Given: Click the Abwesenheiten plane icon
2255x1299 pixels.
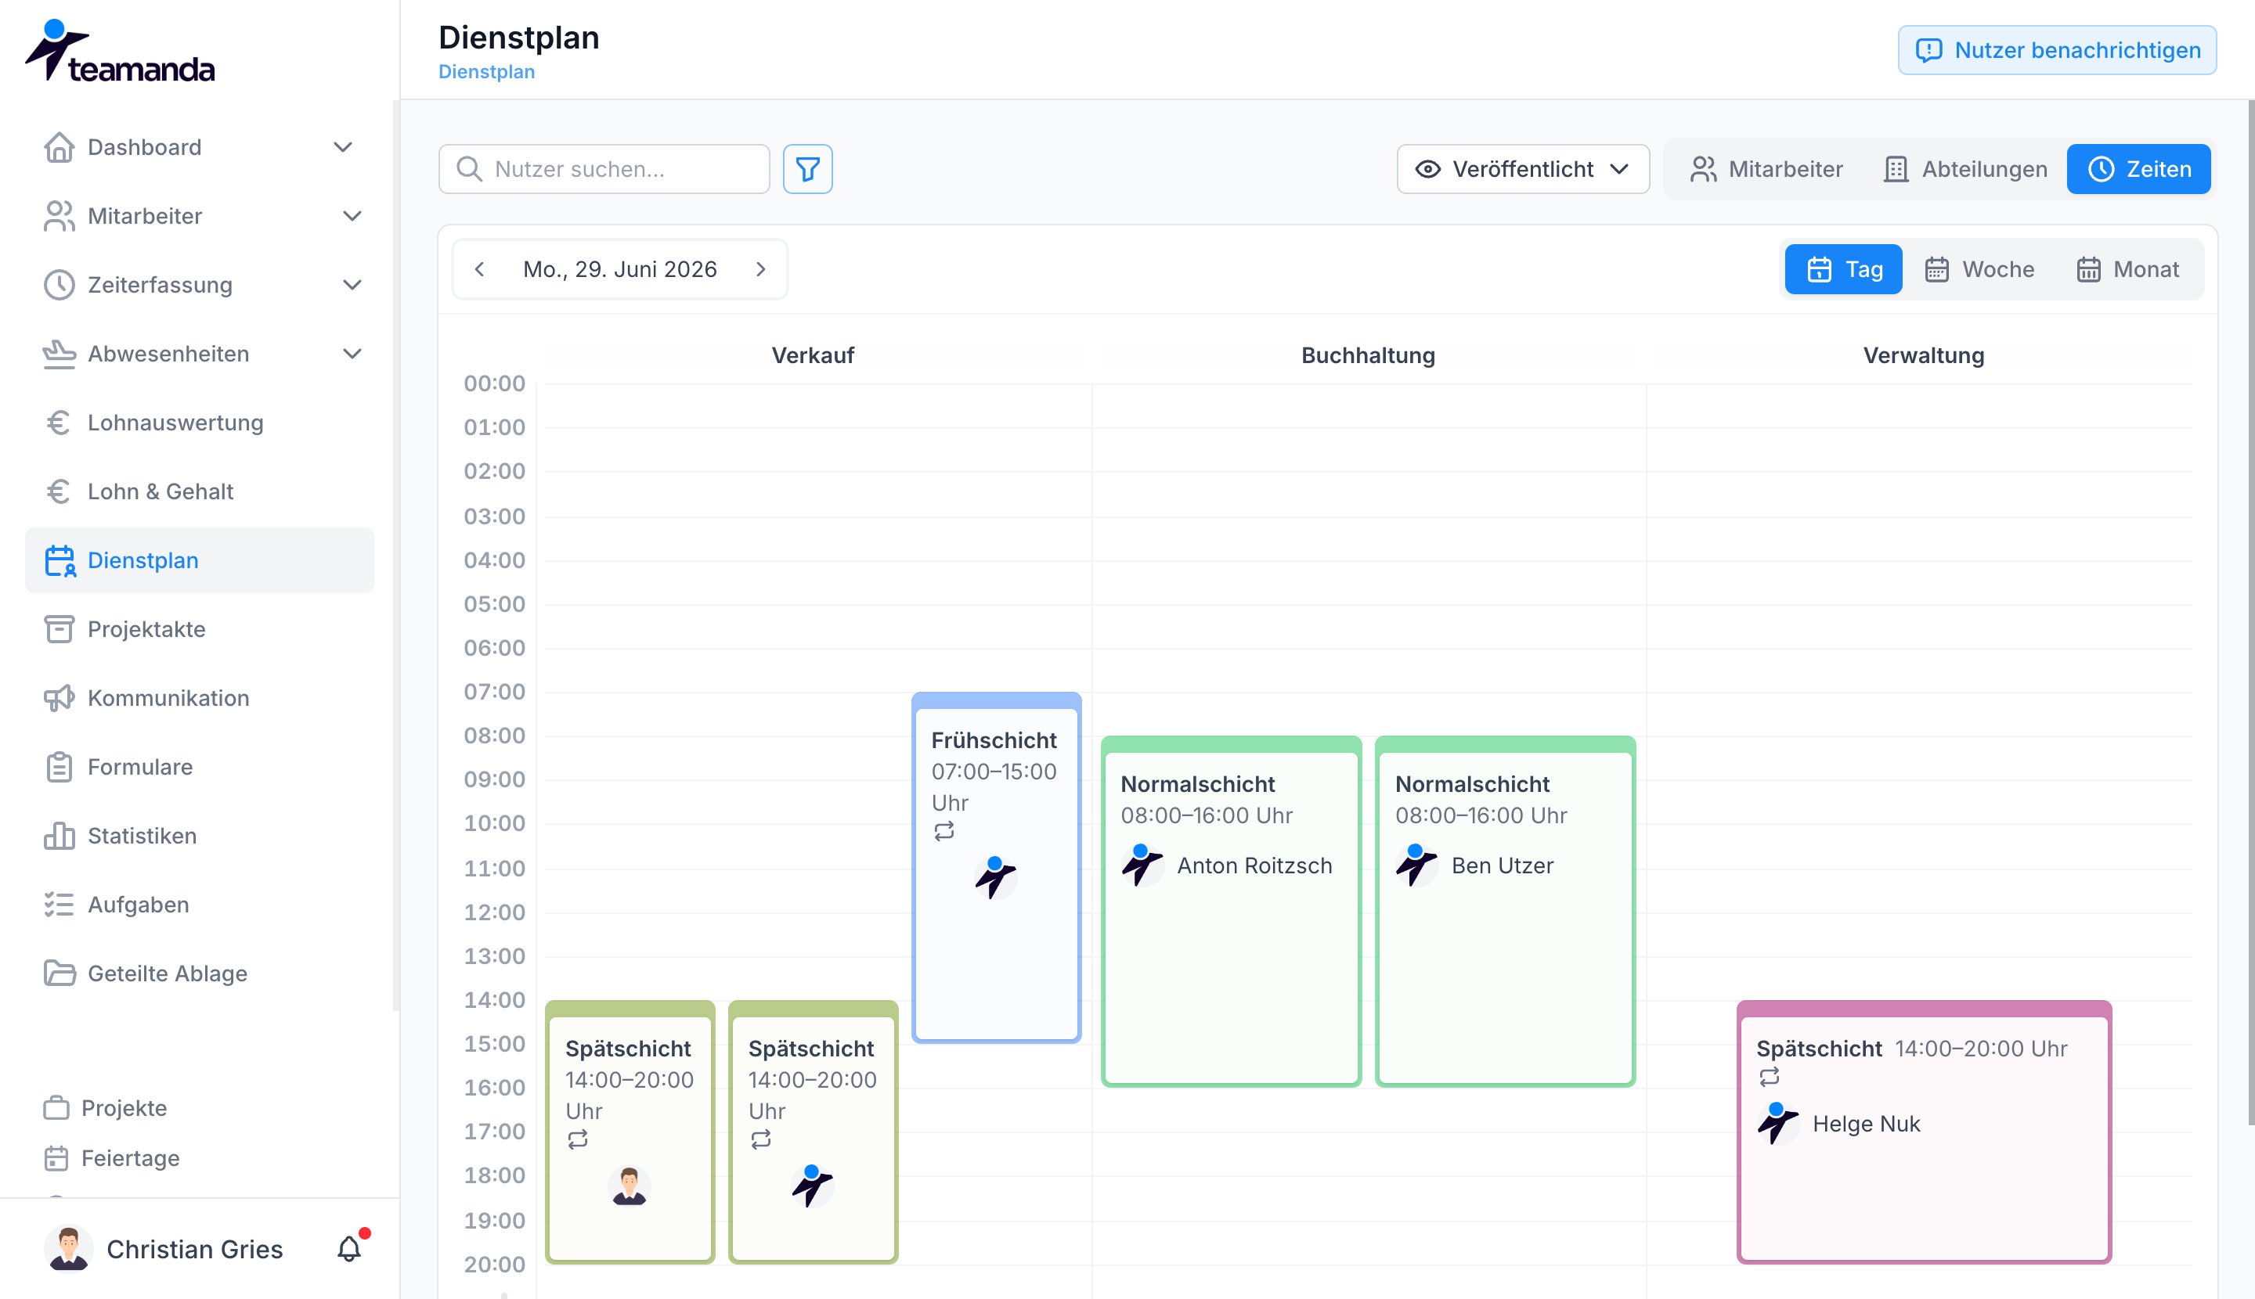Looking at the screenshot, I should point(59,353).
